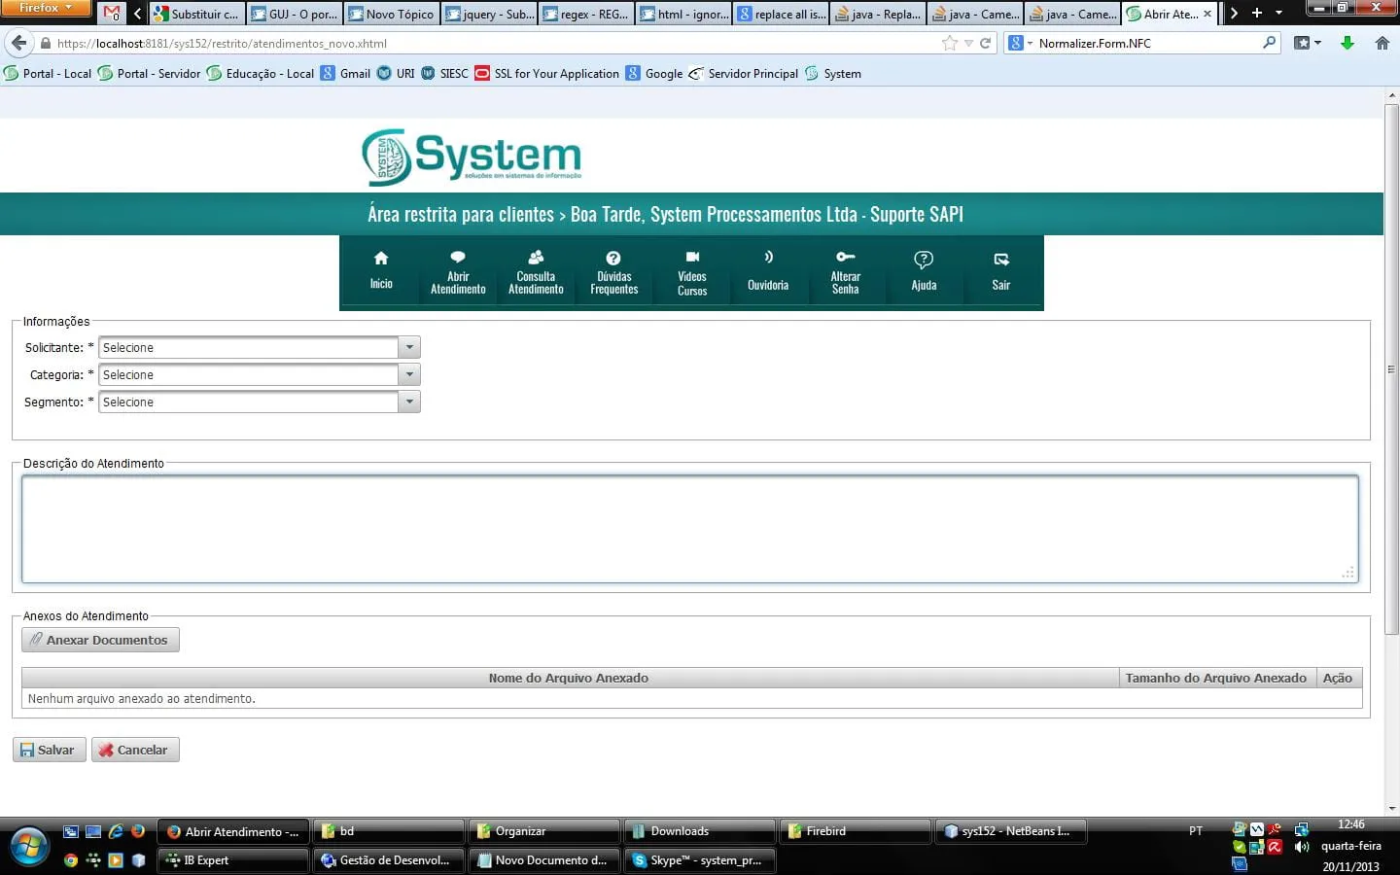Go to Início home icon in navigation
1400x875 pixels.
tap(381, 259)
